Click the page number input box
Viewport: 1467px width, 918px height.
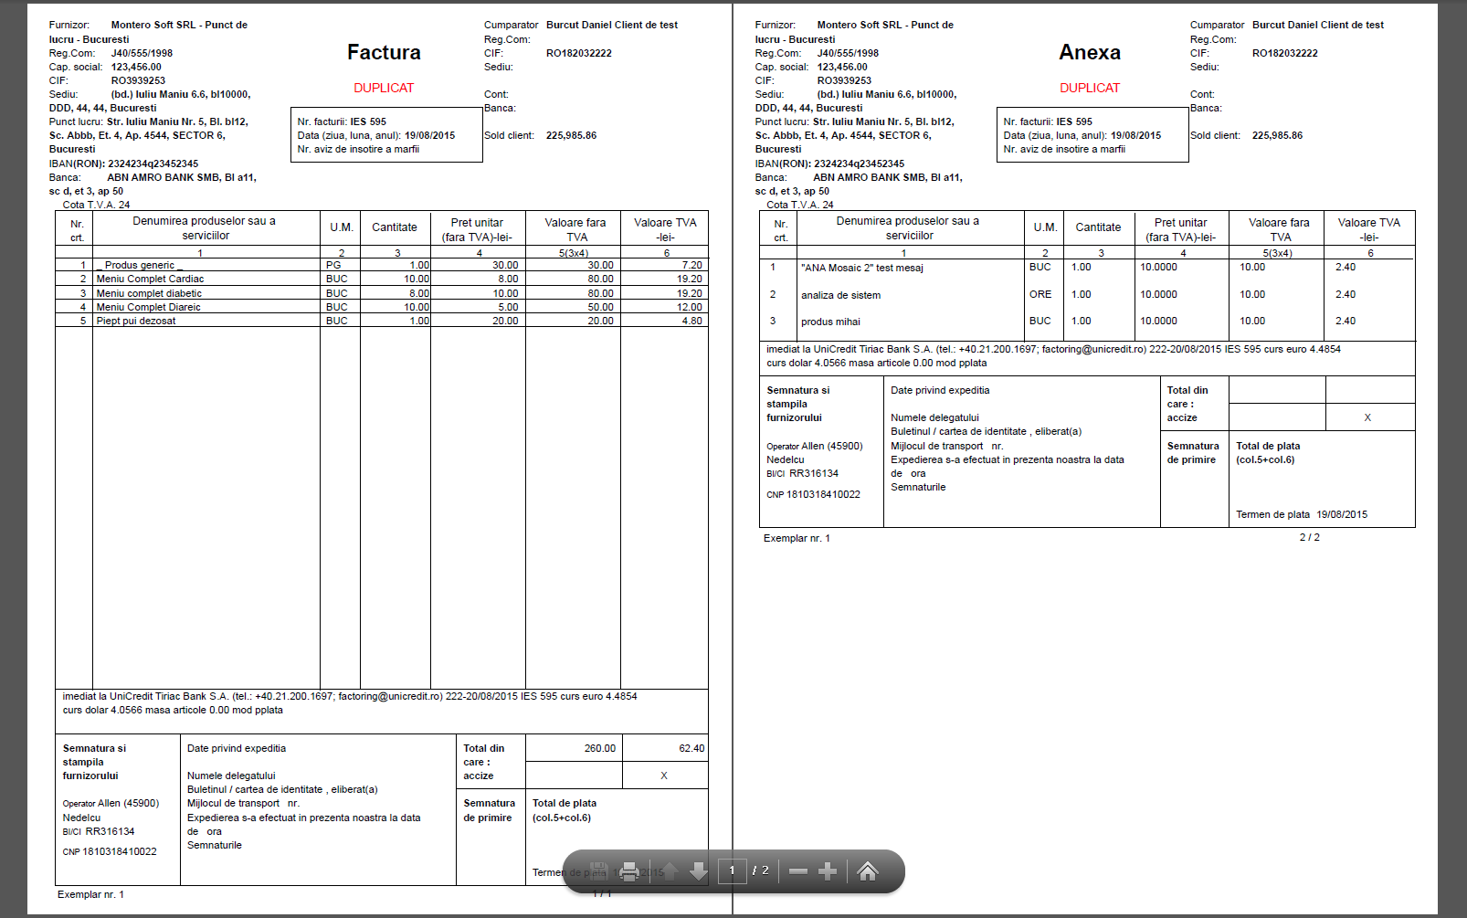732,871
